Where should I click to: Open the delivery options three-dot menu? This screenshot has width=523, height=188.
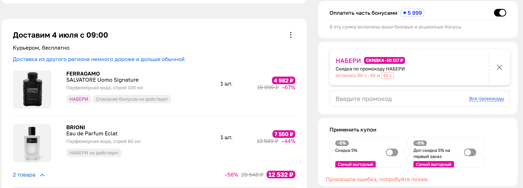[x=290, y=35]
